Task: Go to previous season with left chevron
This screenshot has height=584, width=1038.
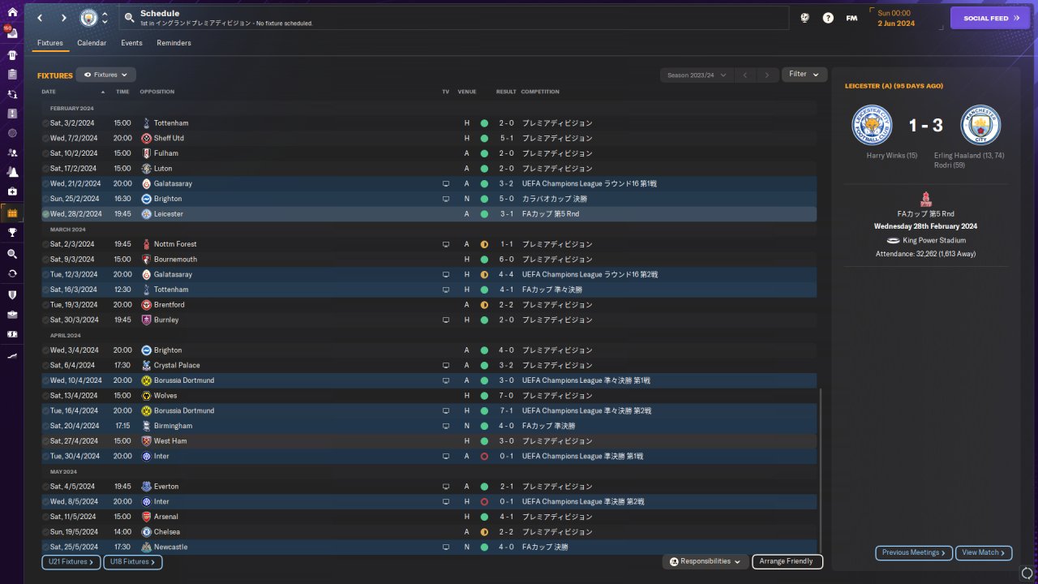Action: (745, 75)
